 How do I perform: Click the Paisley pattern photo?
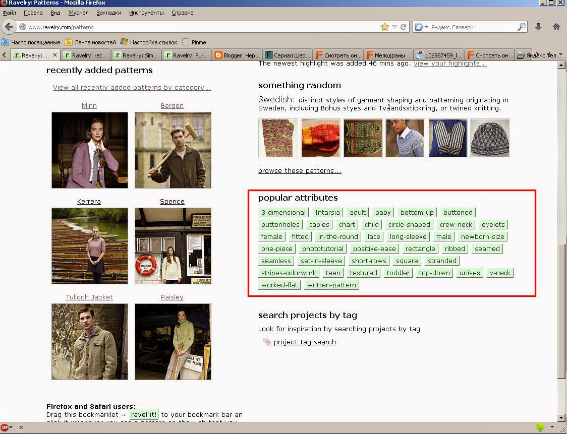[173, 341]
